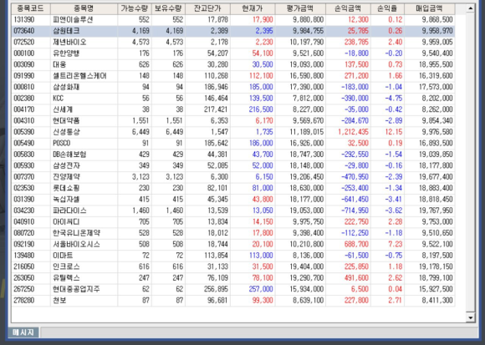
Task: Click current price 17,900
Action: pyautogui.click(x=263, y=20)
